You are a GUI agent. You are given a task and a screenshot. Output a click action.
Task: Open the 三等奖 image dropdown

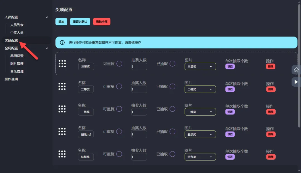coord(200,67)
